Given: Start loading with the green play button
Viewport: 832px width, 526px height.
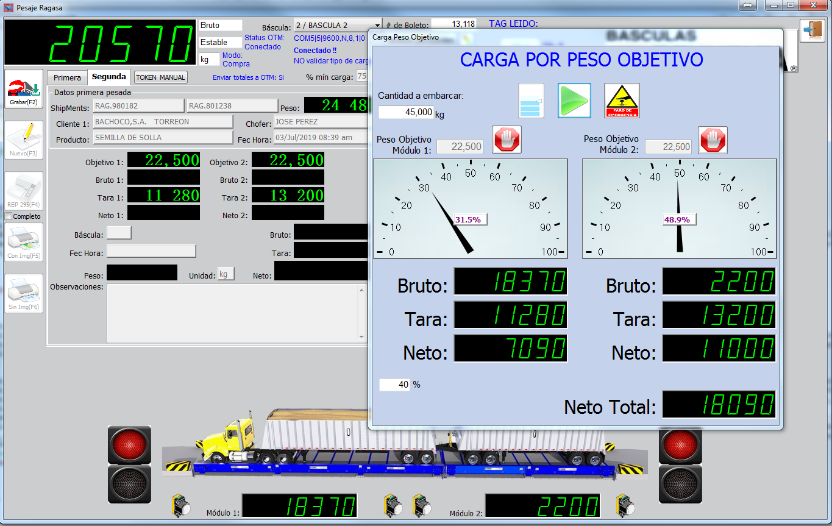Looking at the screenshot, I should [x=574, y=101].
